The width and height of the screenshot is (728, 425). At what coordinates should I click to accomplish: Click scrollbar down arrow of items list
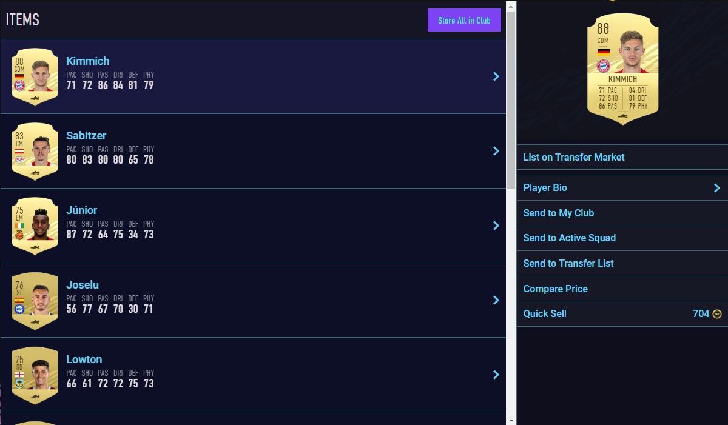(511, 420)
